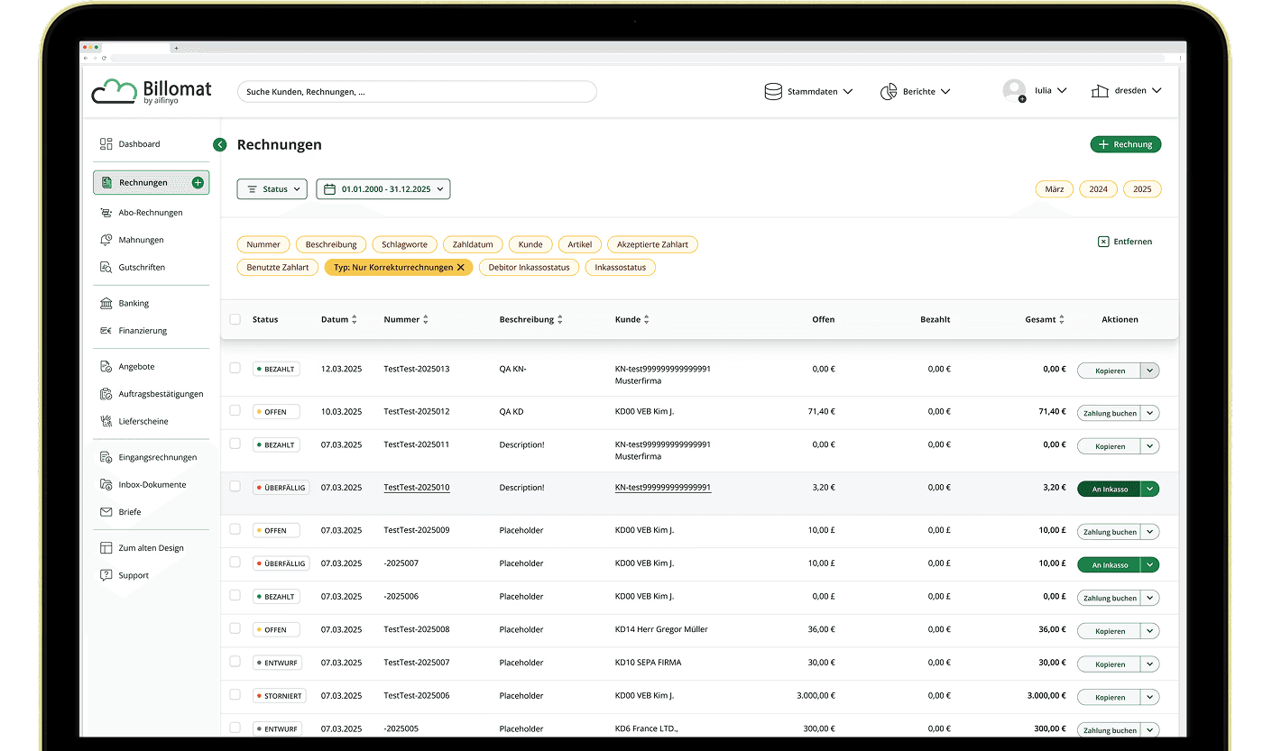
Task: Check the select-all checkbox in the table header
Action: [235, 319]
